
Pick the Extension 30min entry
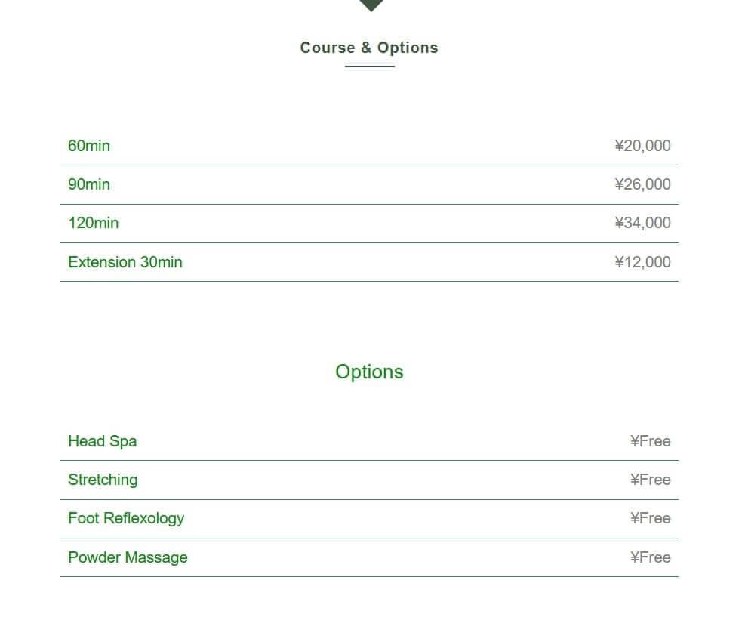point(125,262)
